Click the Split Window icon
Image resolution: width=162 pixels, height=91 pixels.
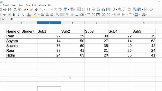click(146, 9)
